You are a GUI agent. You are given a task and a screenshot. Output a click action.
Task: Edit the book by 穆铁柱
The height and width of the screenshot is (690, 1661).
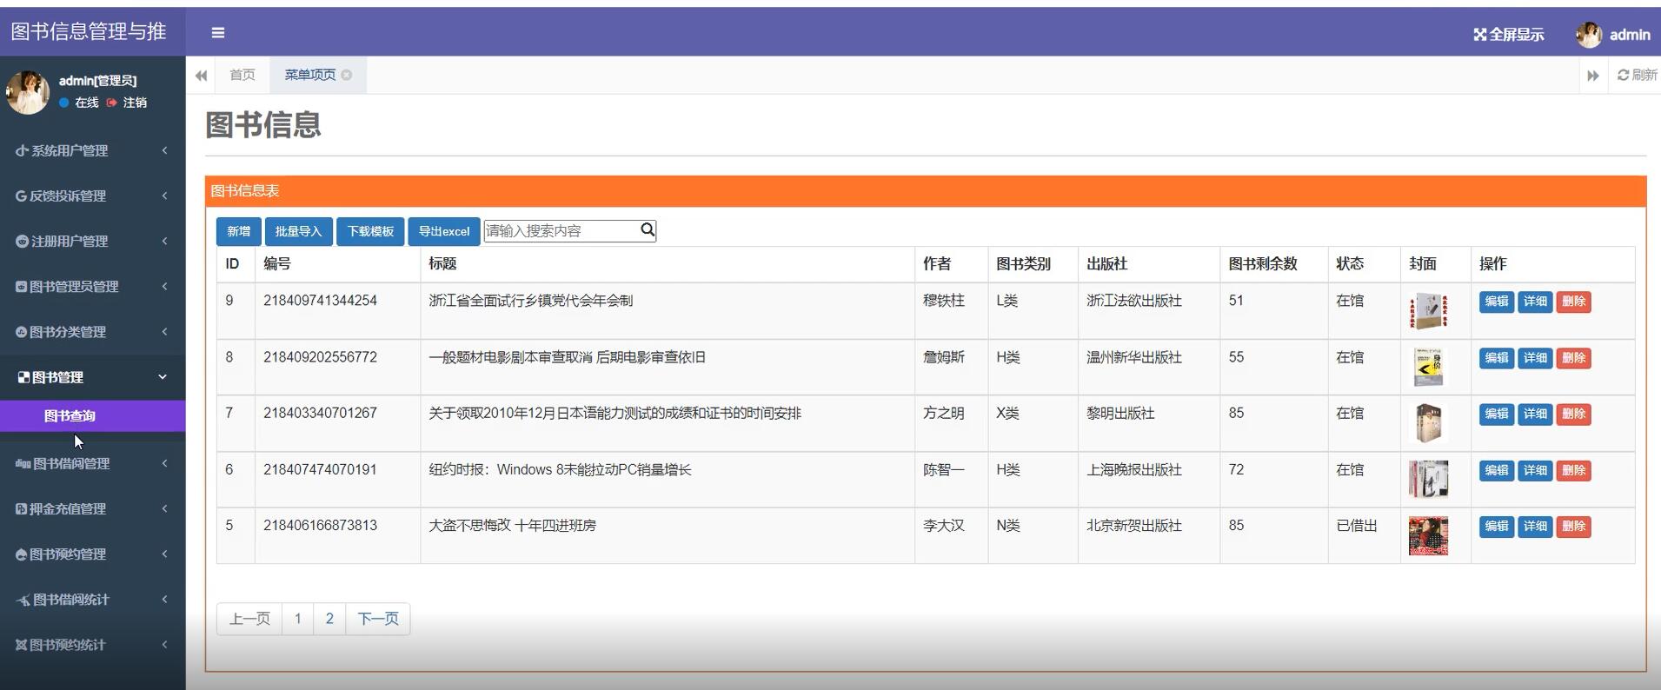click(x=1496, y=302)
